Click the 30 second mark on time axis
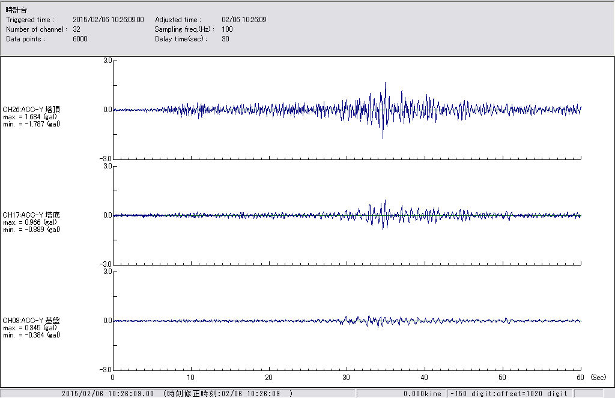 [x=347, y=378]
